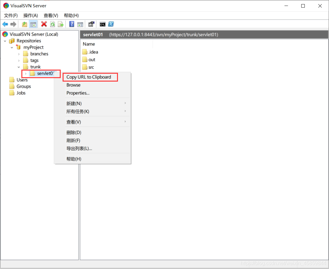Click the Repositories node icon
This screenshot has height=269, width=329.
point(12,41)
